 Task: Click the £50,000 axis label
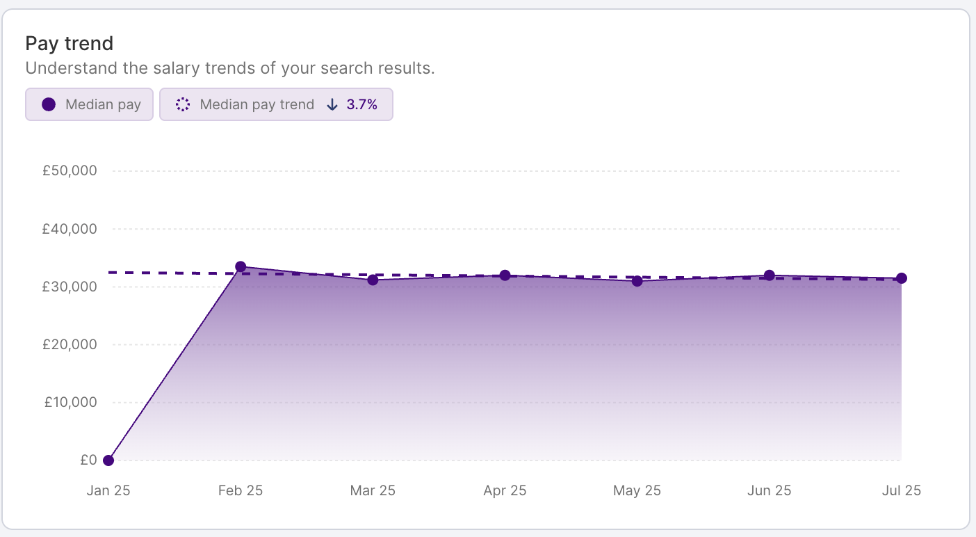click(70, 170)
